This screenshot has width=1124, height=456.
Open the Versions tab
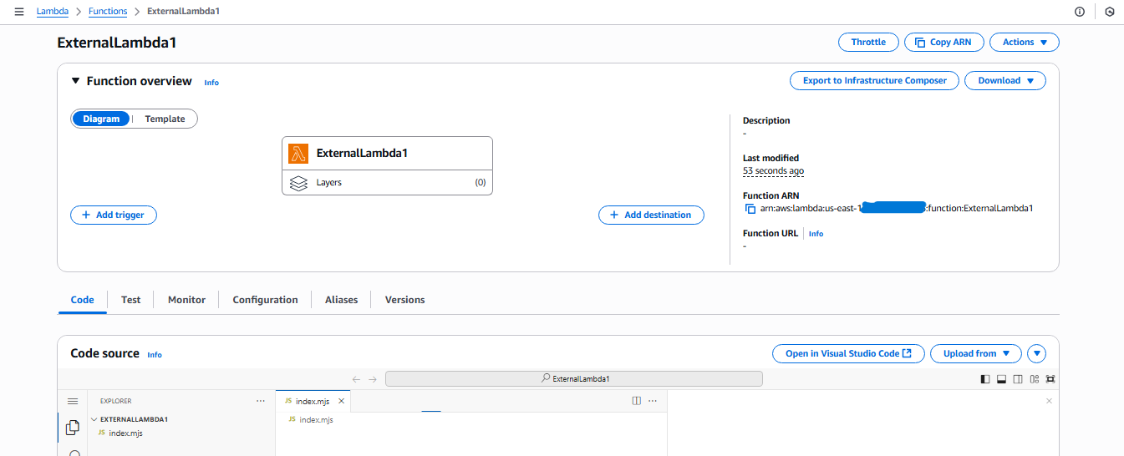pos(404,300)
